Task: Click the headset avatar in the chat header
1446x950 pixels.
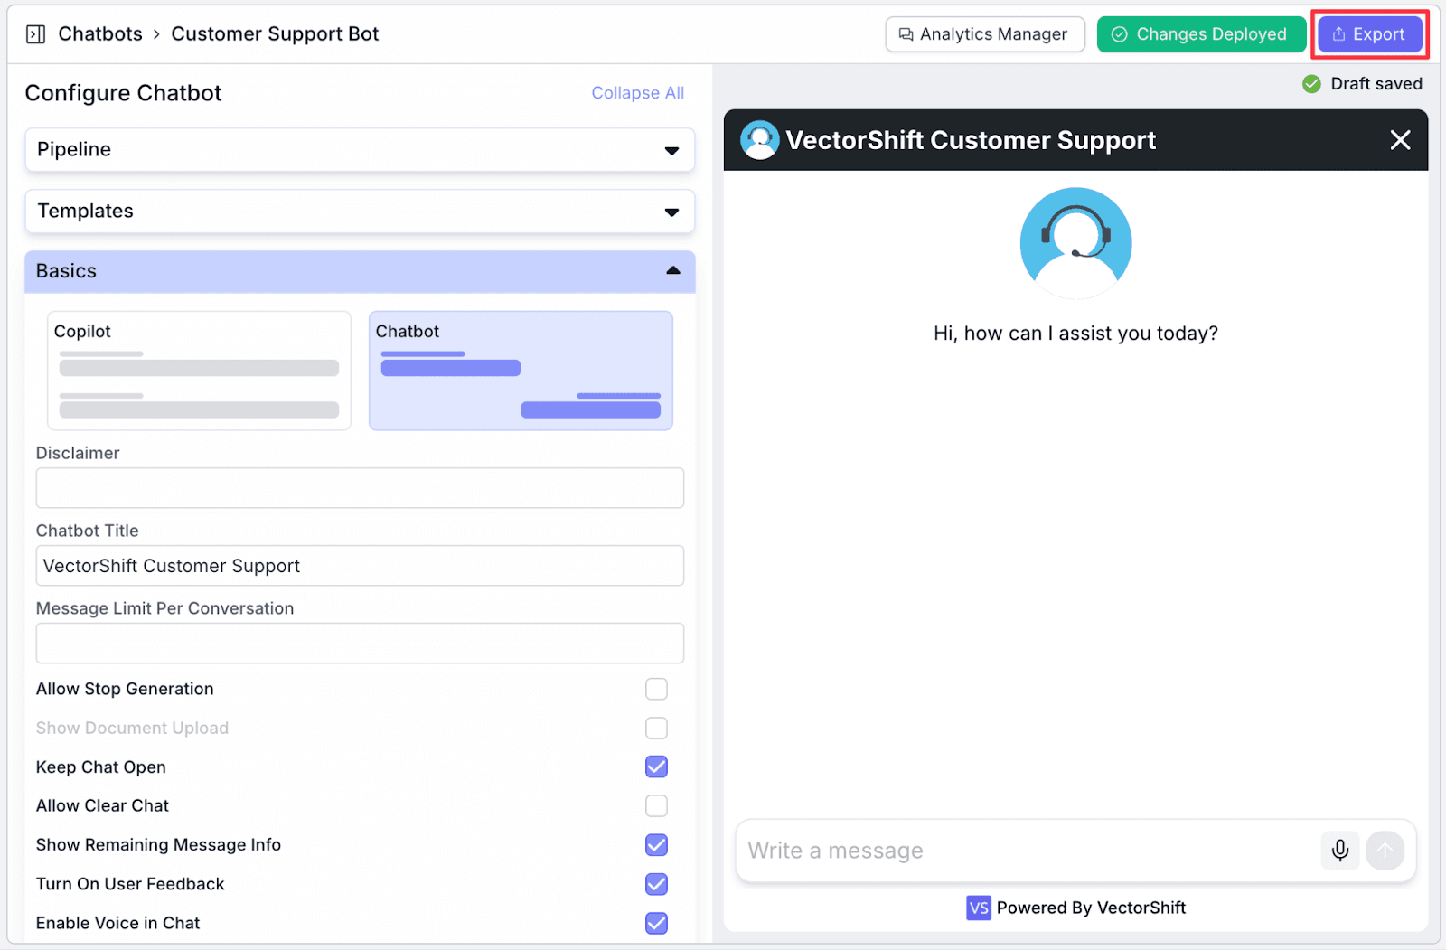Action: tap(760, 140)
